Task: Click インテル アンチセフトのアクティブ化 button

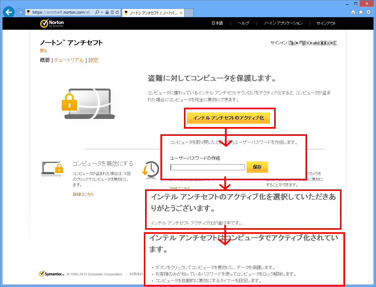Action: tap(229, 118)
